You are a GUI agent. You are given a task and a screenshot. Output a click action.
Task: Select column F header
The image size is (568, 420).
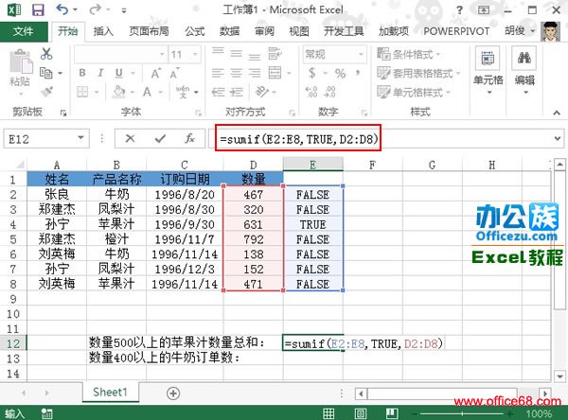pyautogui.click(x=372, y=165)
